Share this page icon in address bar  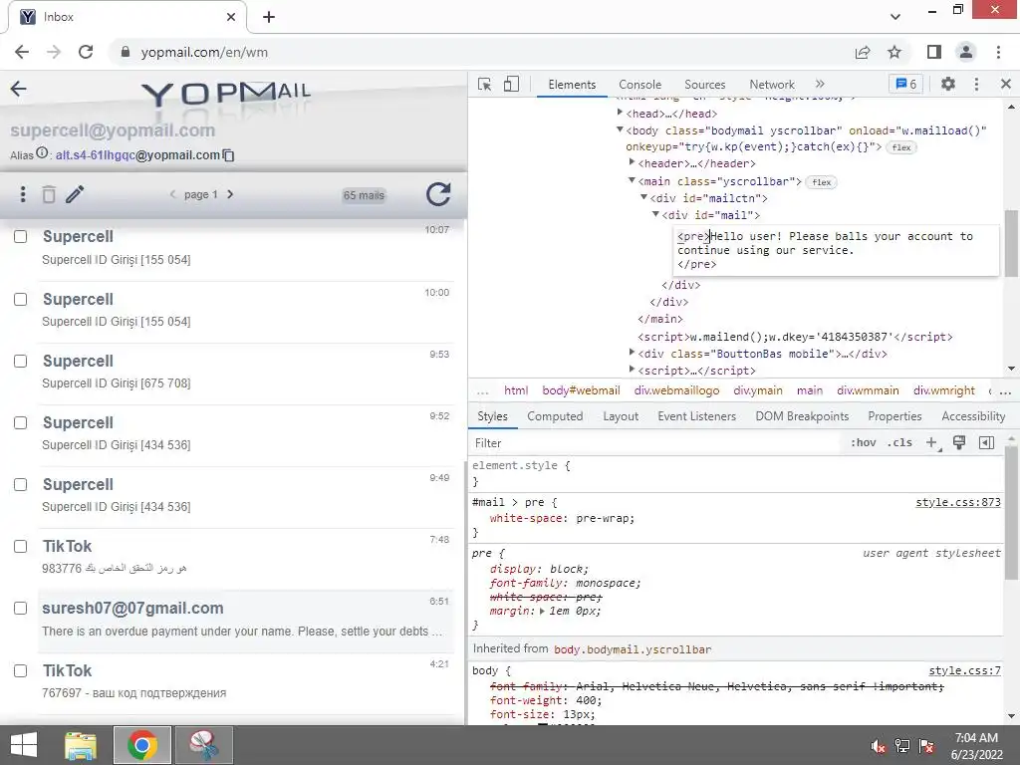pos(863,52)
